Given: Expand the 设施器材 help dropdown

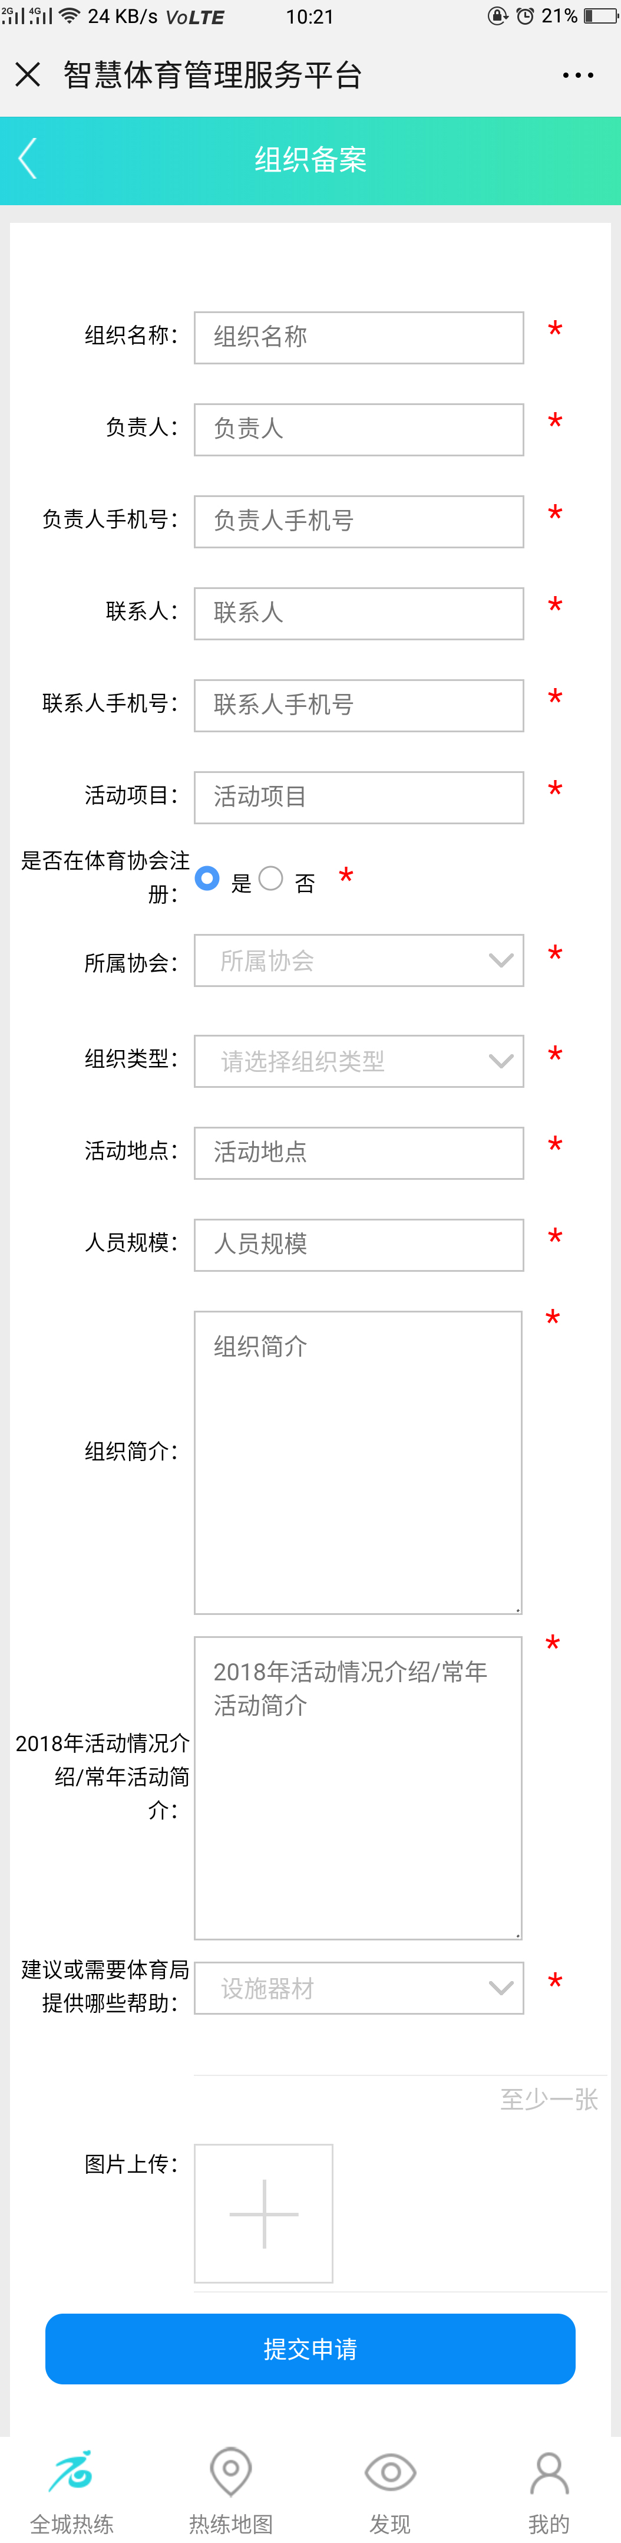Looking at the screenshot, I should (359, 1988).
